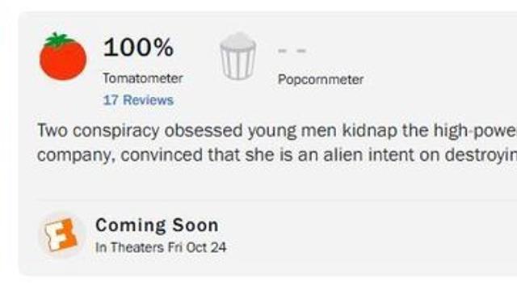517x291 pixels.
Task: Click the red Tomatometer tomato icon
Action: tap(63, 57)
